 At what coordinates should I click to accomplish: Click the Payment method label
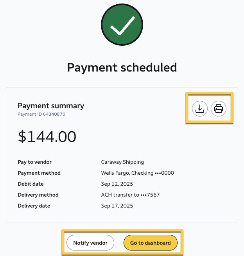pos(39,173)
